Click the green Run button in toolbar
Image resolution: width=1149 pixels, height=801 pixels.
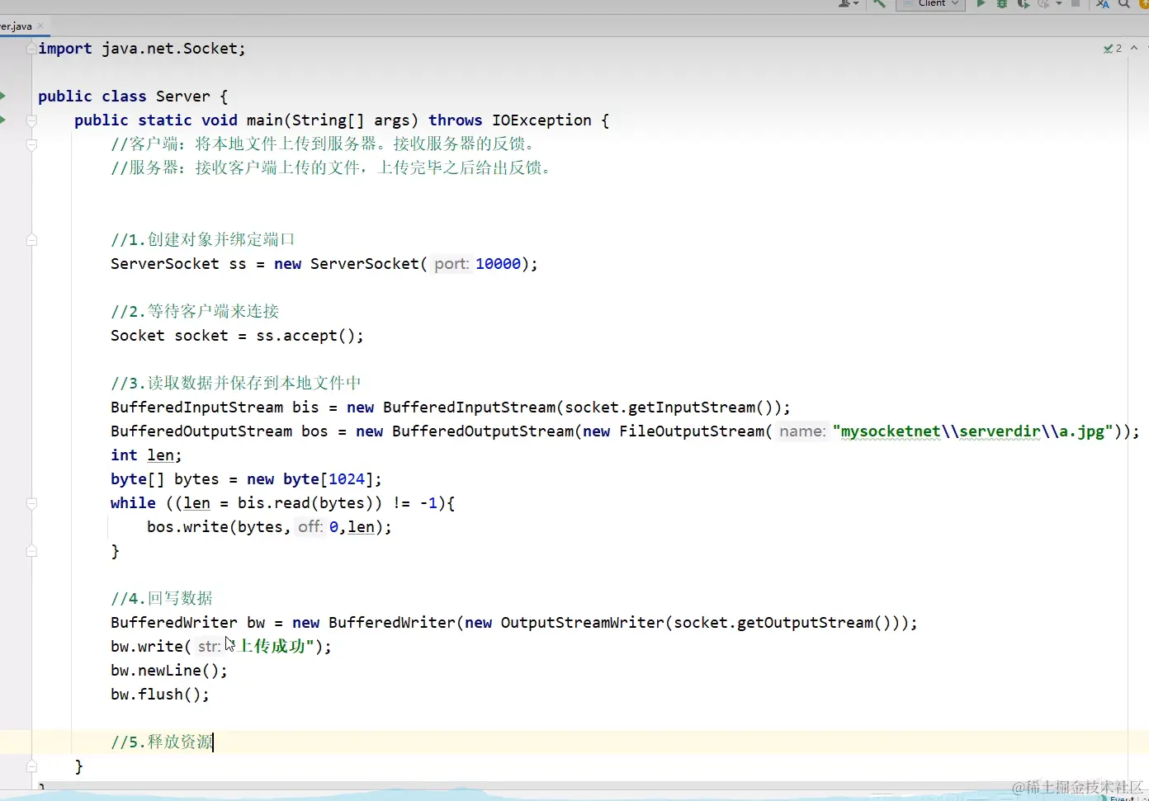pyautogui.click(x=981, y=4)
